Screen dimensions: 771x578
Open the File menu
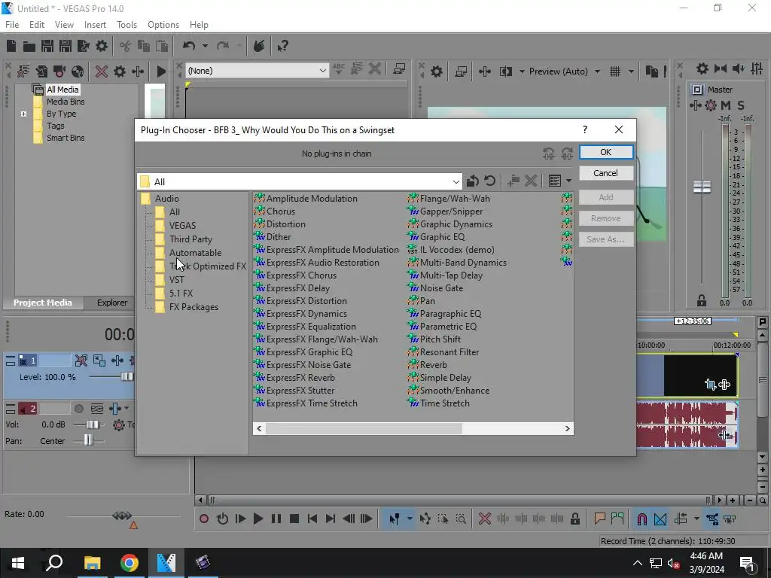[x=12, y=25]
